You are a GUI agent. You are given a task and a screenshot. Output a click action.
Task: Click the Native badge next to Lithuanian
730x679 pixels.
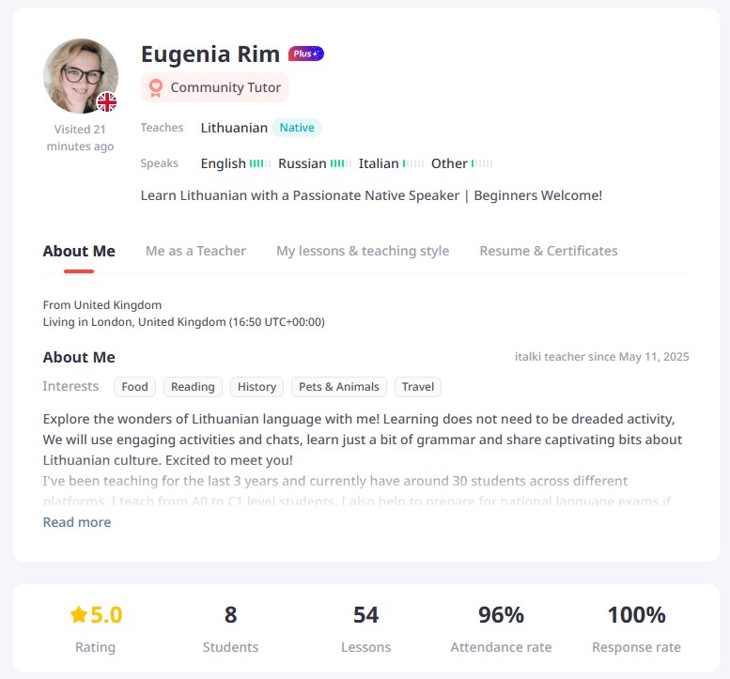click(x=297, y=128)
